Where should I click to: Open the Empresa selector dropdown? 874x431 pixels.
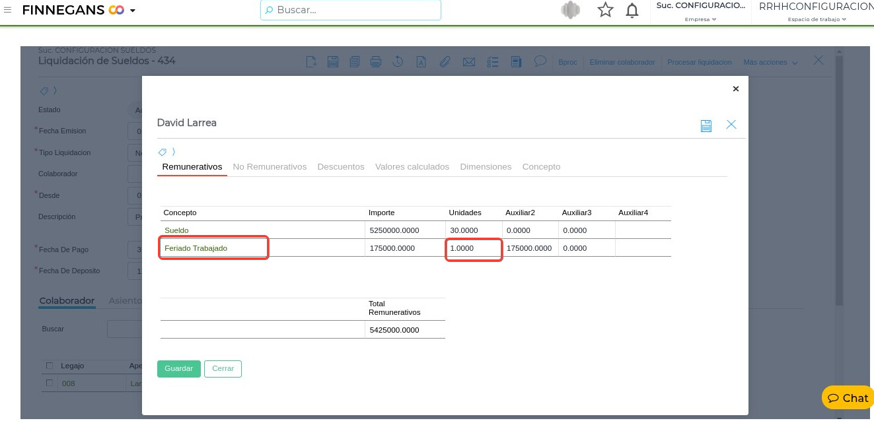(x=700, y=19)
